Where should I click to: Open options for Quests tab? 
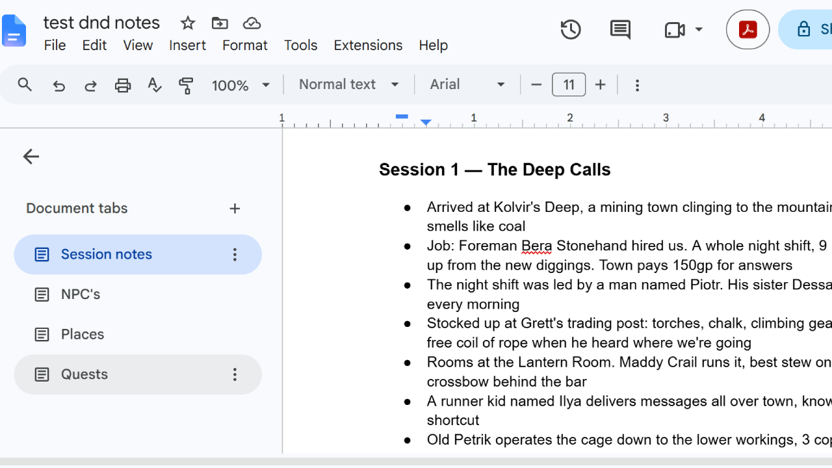235,374
